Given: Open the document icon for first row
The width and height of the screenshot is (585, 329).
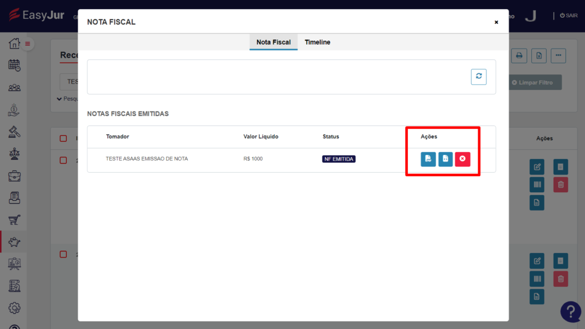Looking at the screenshot, I should point(537,203).
